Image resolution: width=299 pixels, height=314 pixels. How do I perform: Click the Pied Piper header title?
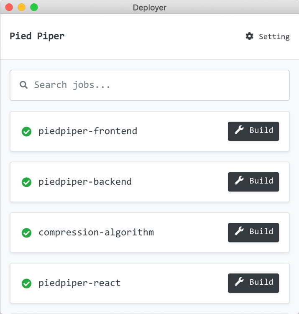click(37, 36)
